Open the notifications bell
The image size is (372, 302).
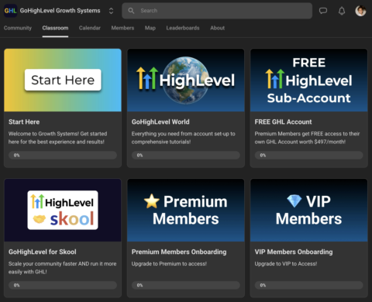(342, 11)
